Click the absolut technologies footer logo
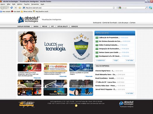153x114 pixels. 126,104
